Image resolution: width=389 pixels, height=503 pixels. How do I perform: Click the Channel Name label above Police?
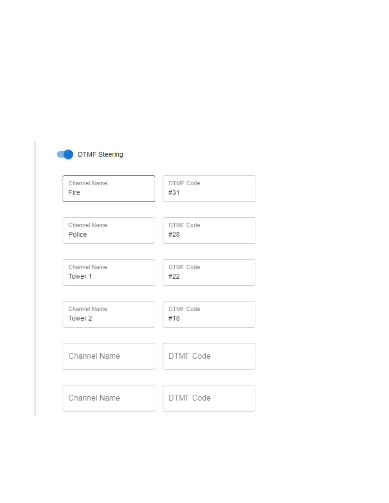[88, 225]
